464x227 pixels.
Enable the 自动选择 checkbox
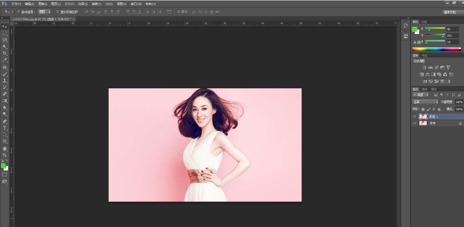point(18,12)
